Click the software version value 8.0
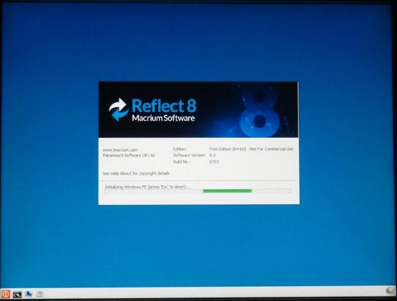 click(212, 155)
